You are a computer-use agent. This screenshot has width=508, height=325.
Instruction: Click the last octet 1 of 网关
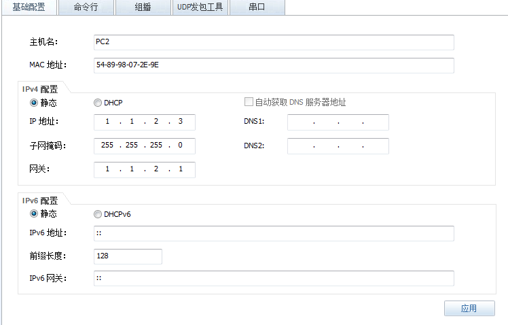coord(181,169)
